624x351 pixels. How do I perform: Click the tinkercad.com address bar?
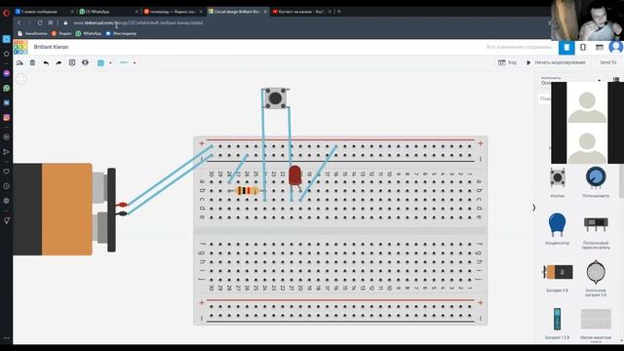pyautogui.click(x=138, y=23)
